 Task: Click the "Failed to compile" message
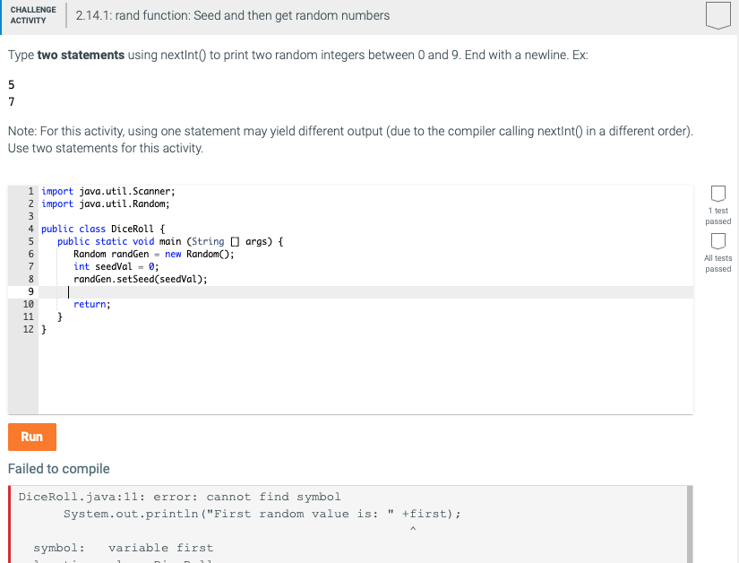59,468
